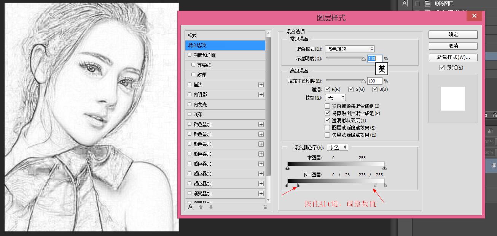
Task: Click the 确定 confirm button
Action: 452,34
